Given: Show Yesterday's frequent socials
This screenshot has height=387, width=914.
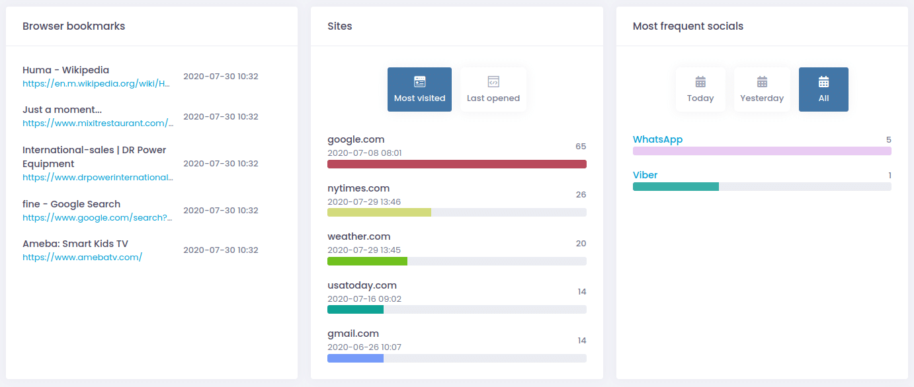Looking at the screenshot, I should (x=762, y=89).
